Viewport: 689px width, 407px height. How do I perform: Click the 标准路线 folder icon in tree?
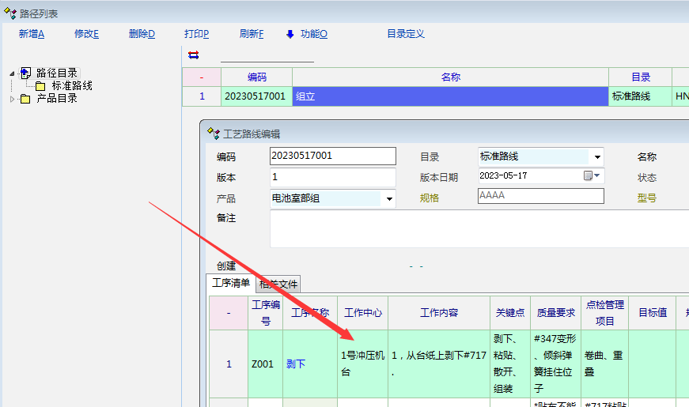coord(41,85)
